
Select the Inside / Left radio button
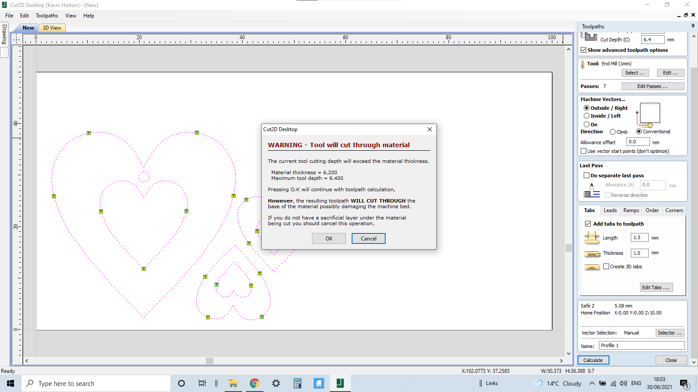(586, 116)
